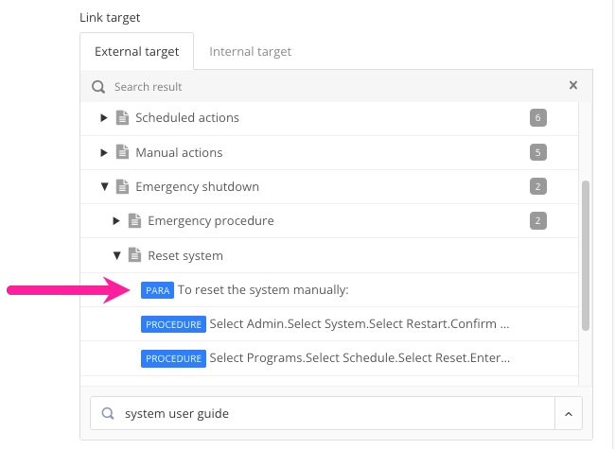Click the Scheduled actions document icon
This screenshot has height=449, width=615.
(x=122, y=117)
